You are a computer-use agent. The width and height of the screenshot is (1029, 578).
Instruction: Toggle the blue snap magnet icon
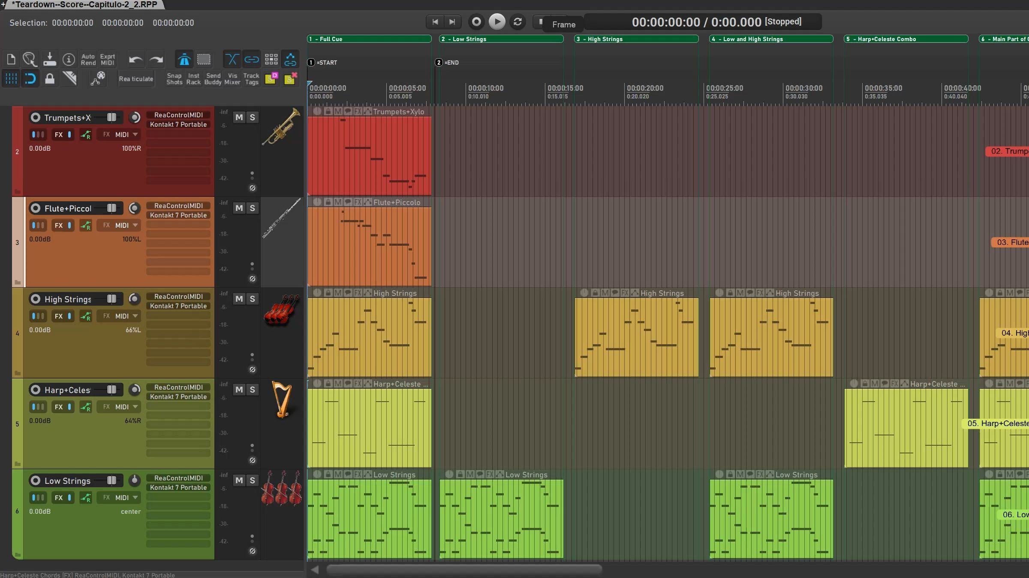[x=30, y=79]
